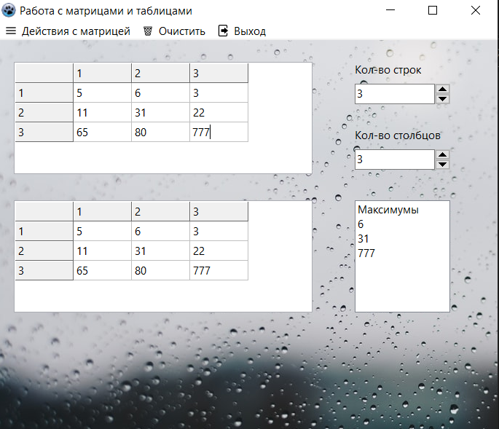
Task: Choose Очистить in the menu bar
Action: [181, 31]
